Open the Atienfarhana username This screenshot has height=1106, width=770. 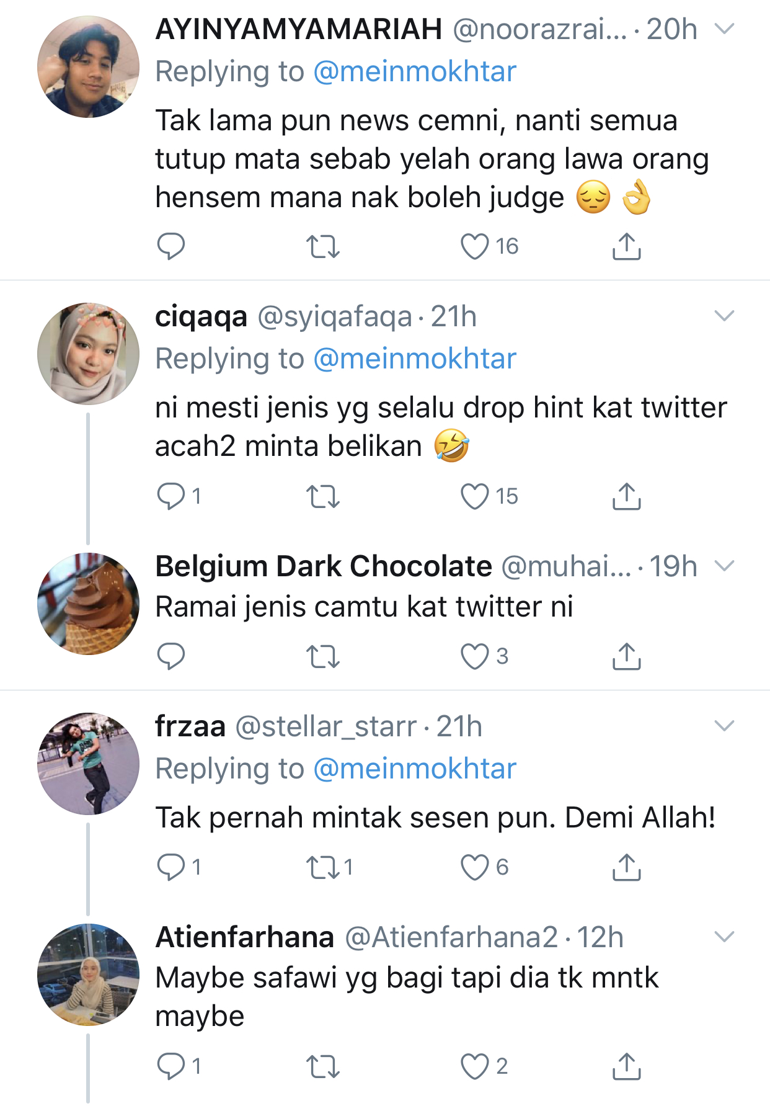[245, 937]
